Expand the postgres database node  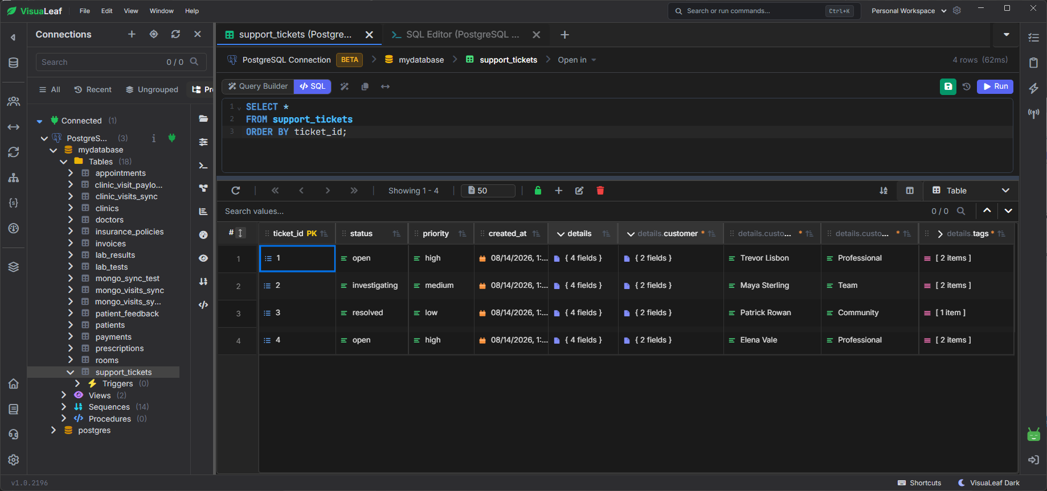[x=54, y=430]
